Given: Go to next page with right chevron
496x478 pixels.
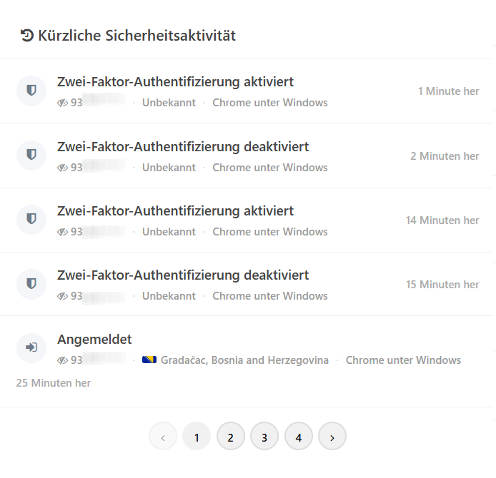Looking at the screenshot, I should click(x=332, y=437).
